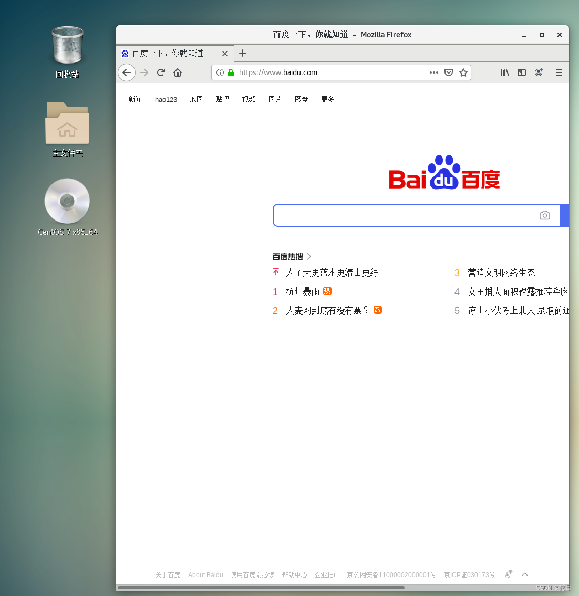Click the footer upward chevron arrow
579x596 pixels.
[x=525, y=574]
